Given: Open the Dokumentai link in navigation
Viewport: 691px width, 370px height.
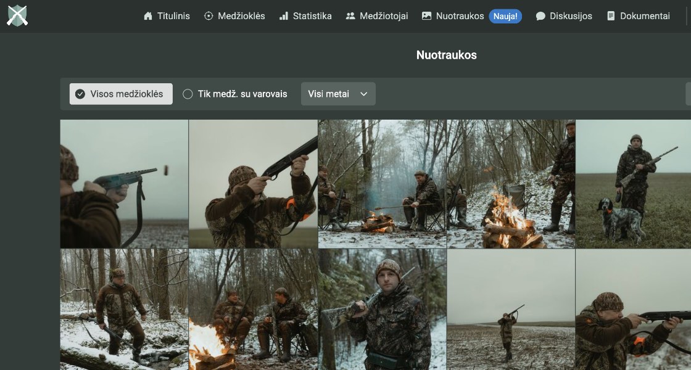Looking at the screenshot, I should pyautogui.click(x=645, y=16).
